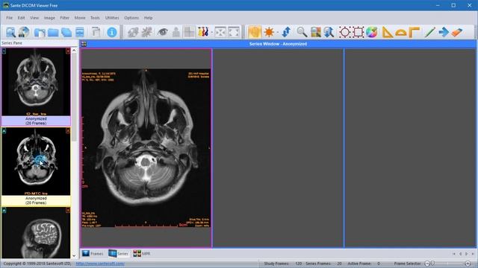Image resolution: width=478 pixels, height=268 pixels.
Task: Click the colored silhouettes icon
Action: click(x=203, y=32)
